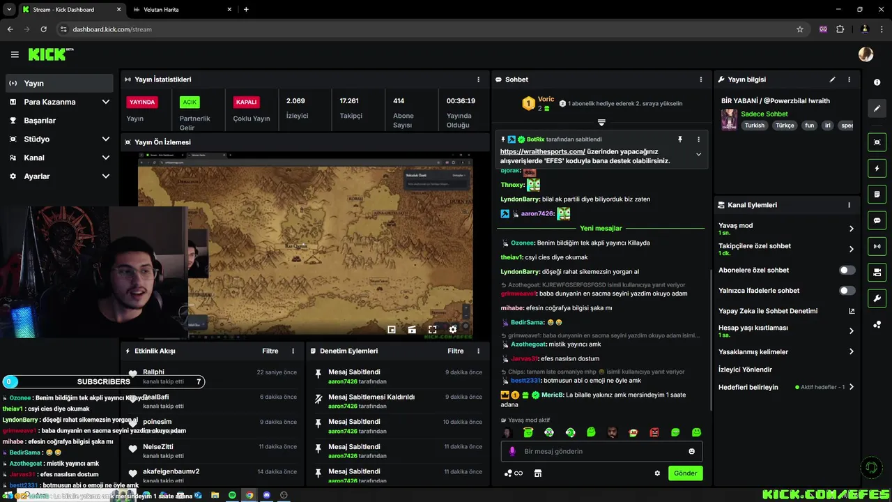
Task: Click the message input field
Action: (x=601, y=451)
